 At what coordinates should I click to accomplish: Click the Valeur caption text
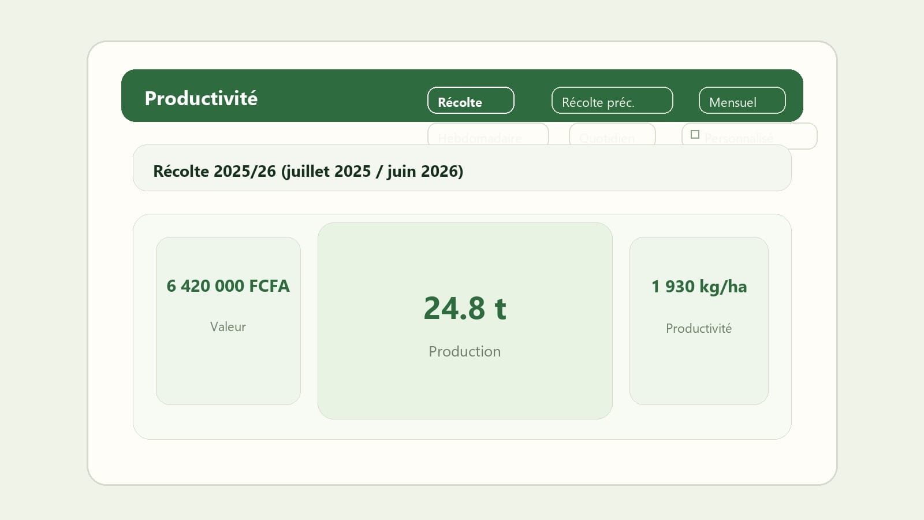point(228,327)
